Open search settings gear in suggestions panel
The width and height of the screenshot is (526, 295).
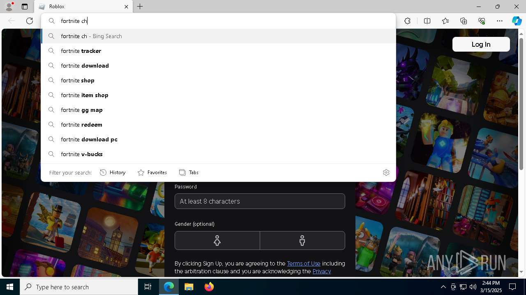(386, 172)
